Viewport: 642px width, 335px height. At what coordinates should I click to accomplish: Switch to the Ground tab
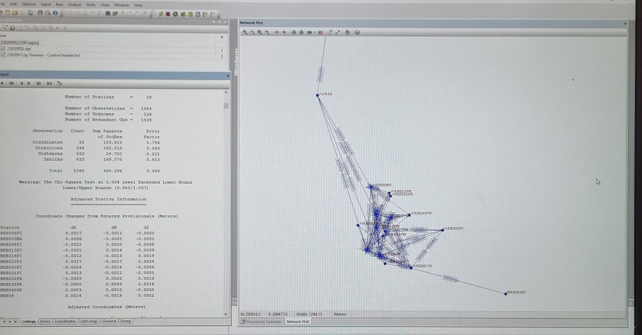tap(109, 322)
